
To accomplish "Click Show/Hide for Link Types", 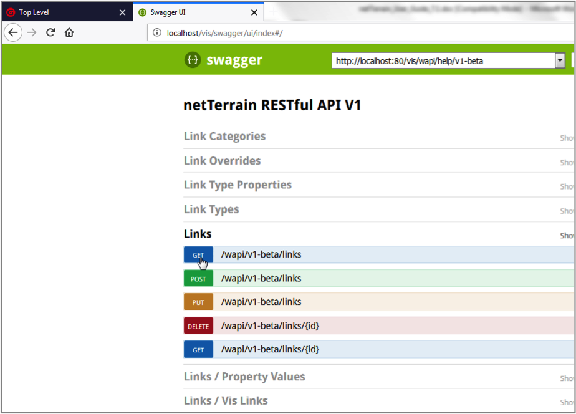I will (567, 211).
